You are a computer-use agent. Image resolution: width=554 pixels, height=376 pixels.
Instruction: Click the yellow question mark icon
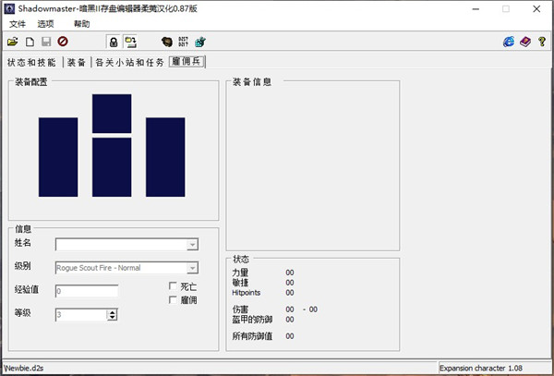click(x=542, y=42)
